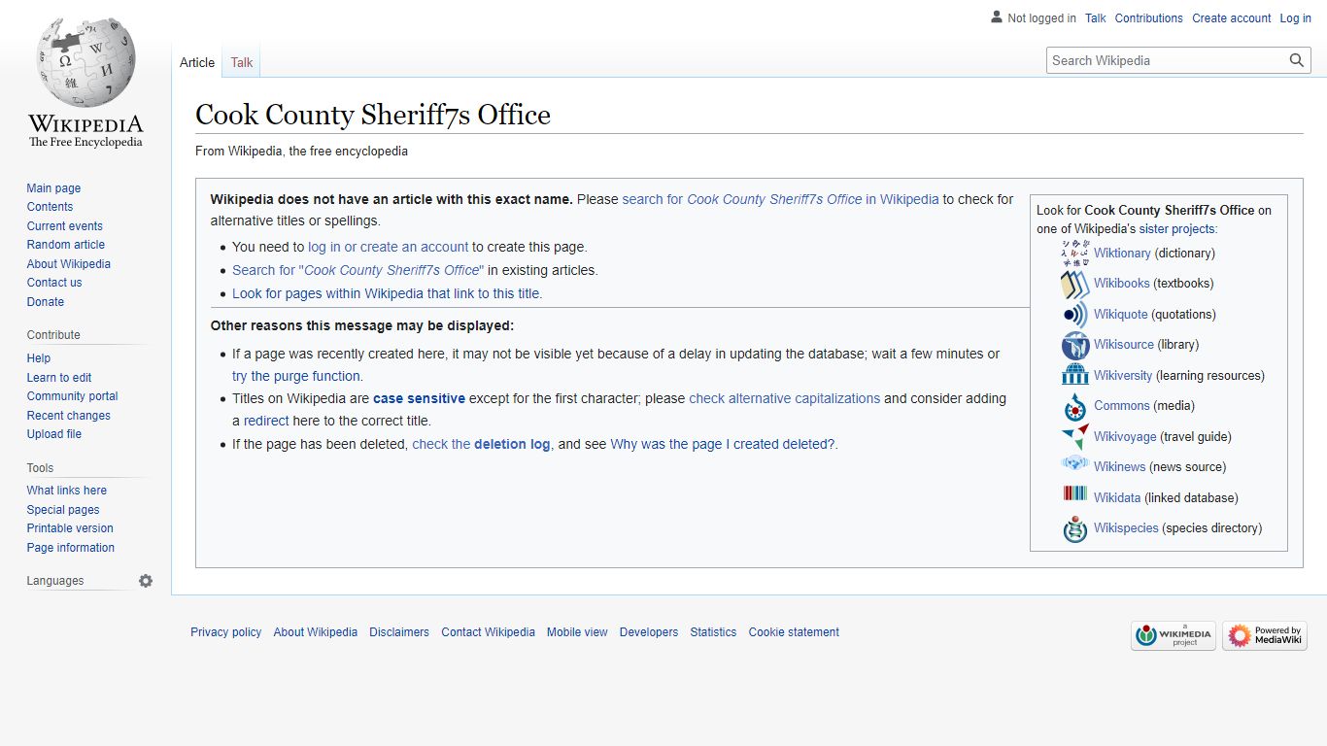
Task: Open the sister projects link
Action: [1176, 229]
